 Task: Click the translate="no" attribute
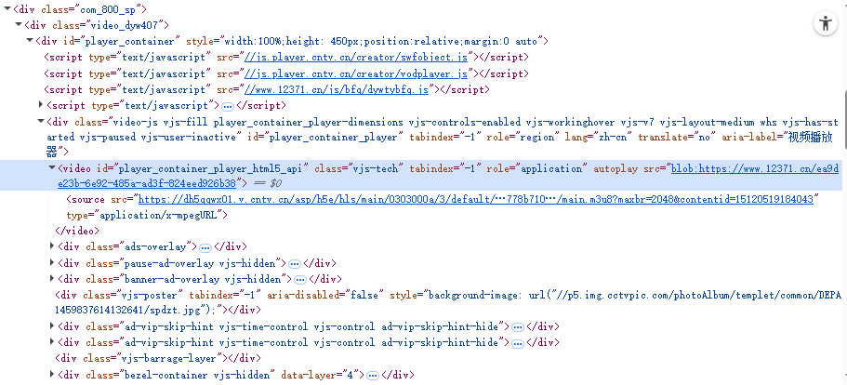click(x=676, y=137)
